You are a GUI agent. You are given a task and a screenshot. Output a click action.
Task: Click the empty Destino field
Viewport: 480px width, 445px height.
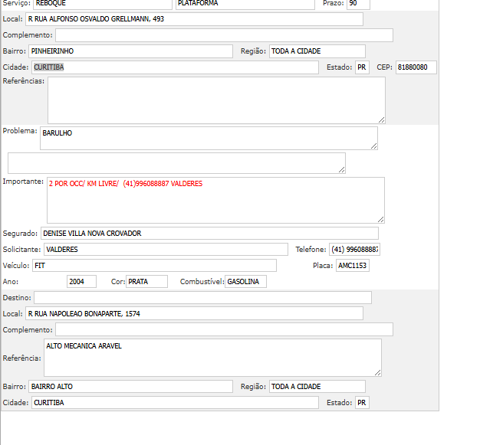[202, 297]
